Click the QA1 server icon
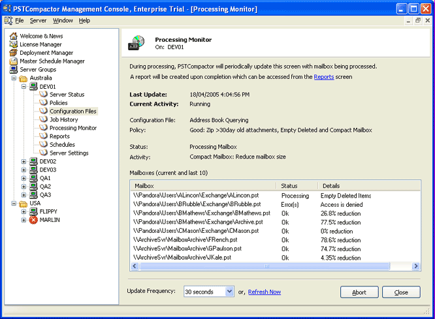 [33, 177]
